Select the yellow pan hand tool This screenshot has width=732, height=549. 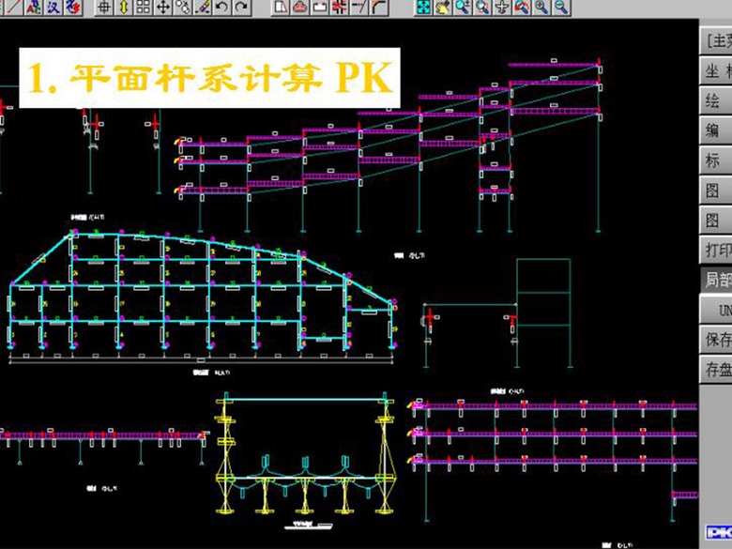click(444, 8)
